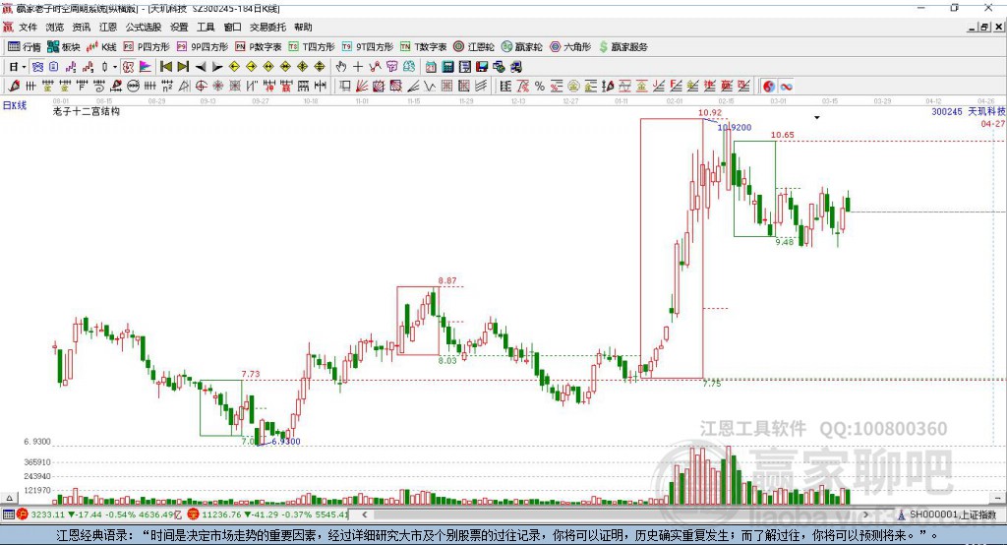Jump to first bar with skip-back arrow
The image size is (1007, 545).
click(x=165, y=66)
